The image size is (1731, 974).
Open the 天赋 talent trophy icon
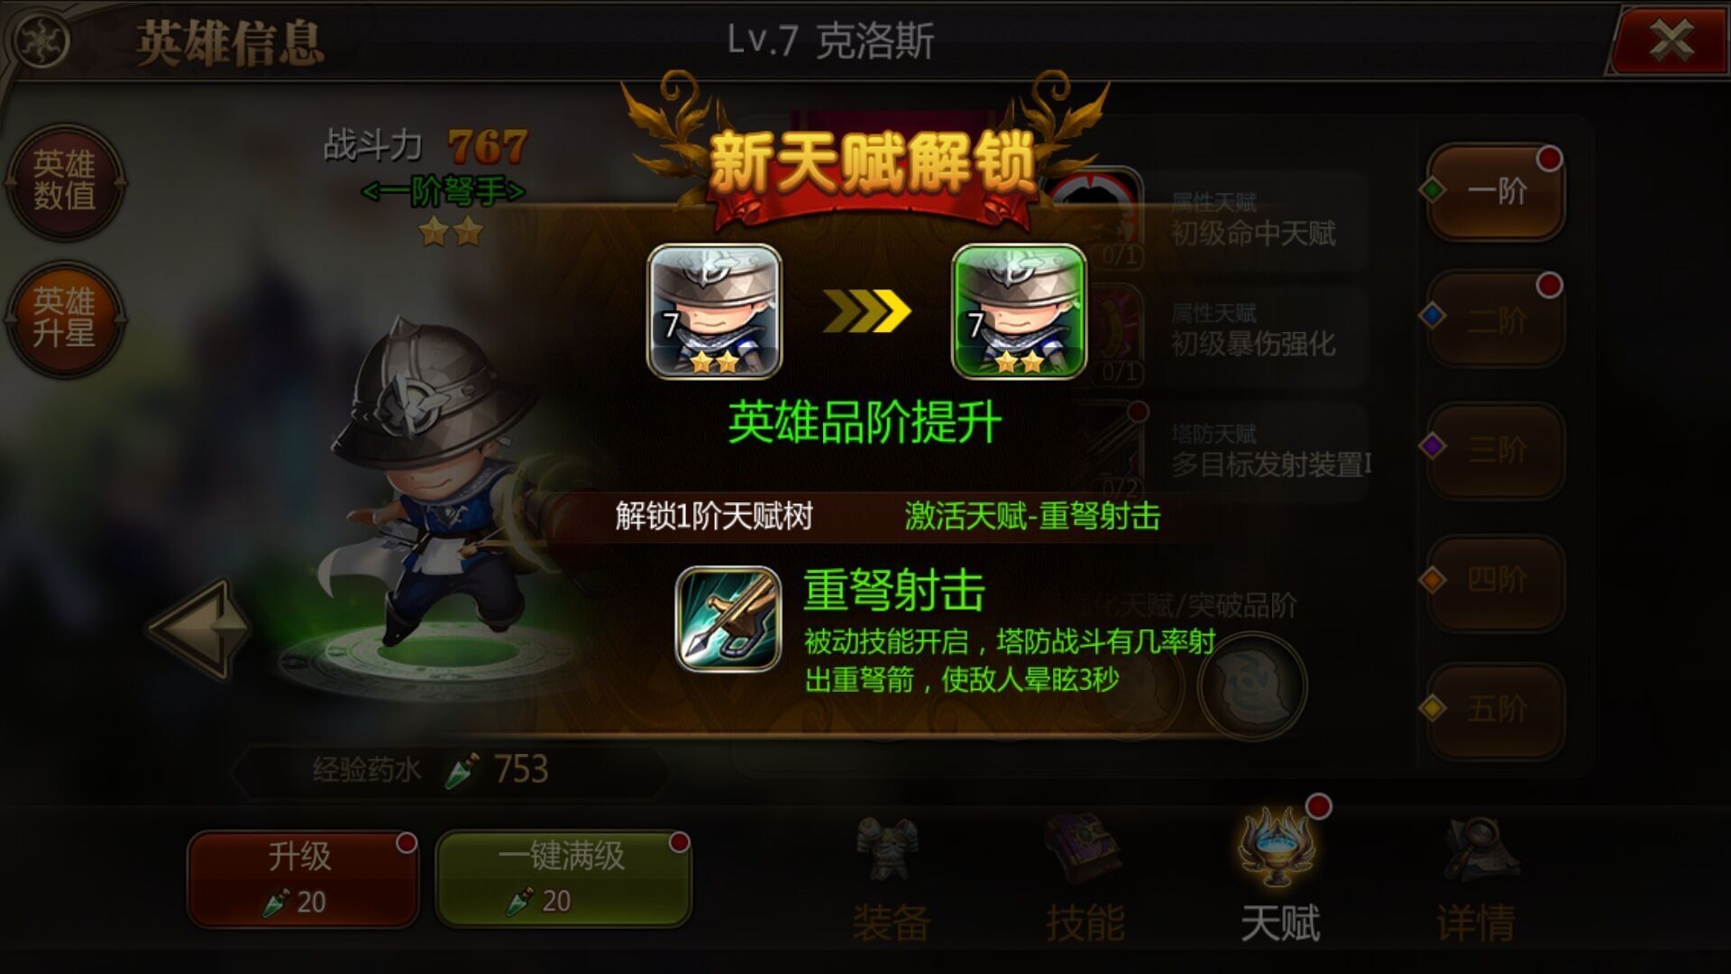click(x=1278, y=847)
